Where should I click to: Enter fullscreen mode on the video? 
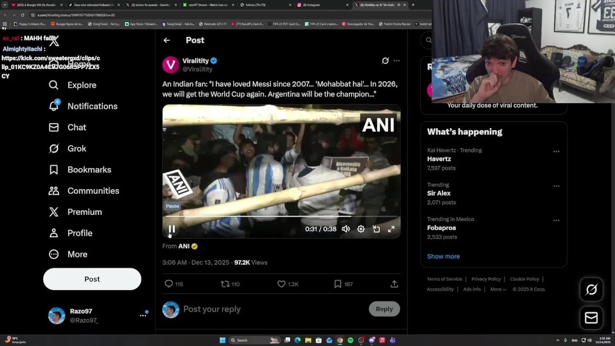[391, 229]
